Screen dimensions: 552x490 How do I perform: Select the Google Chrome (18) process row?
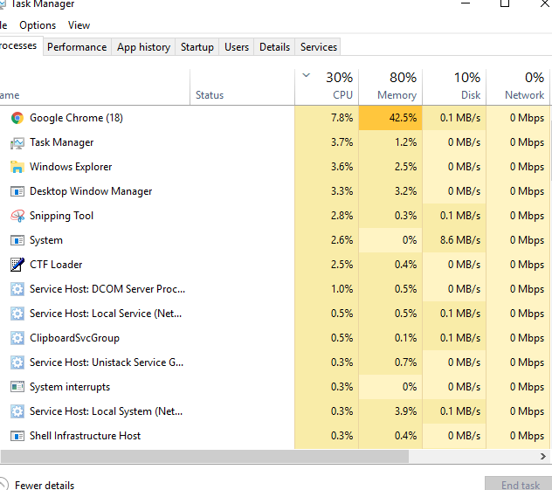274,118
